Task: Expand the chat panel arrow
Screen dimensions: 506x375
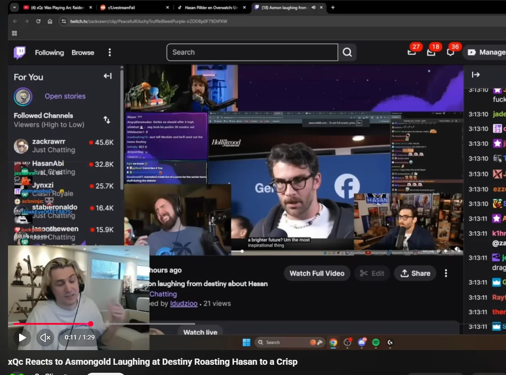Action: 475,75
